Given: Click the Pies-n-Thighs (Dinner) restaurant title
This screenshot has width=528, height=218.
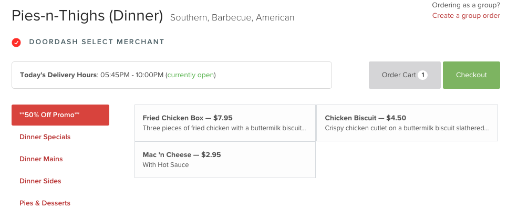Looking at the screenshot, I should pyautogui.click(x=87, y=16).
